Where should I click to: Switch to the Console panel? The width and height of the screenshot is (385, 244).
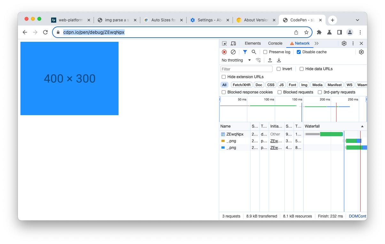[275, 43]
